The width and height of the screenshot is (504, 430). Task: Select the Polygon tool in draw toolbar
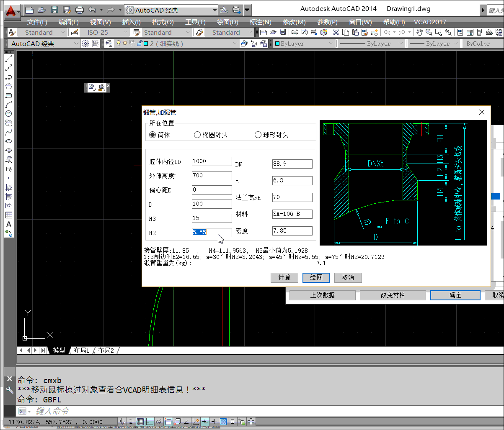point(8,86)
